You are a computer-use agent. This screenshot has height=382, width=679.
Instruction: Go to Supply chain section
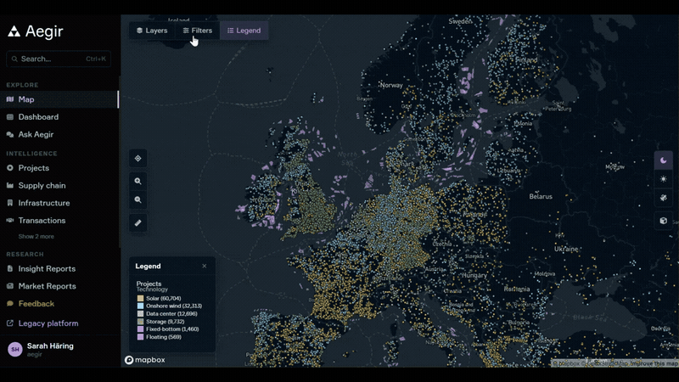click(42, 185)
